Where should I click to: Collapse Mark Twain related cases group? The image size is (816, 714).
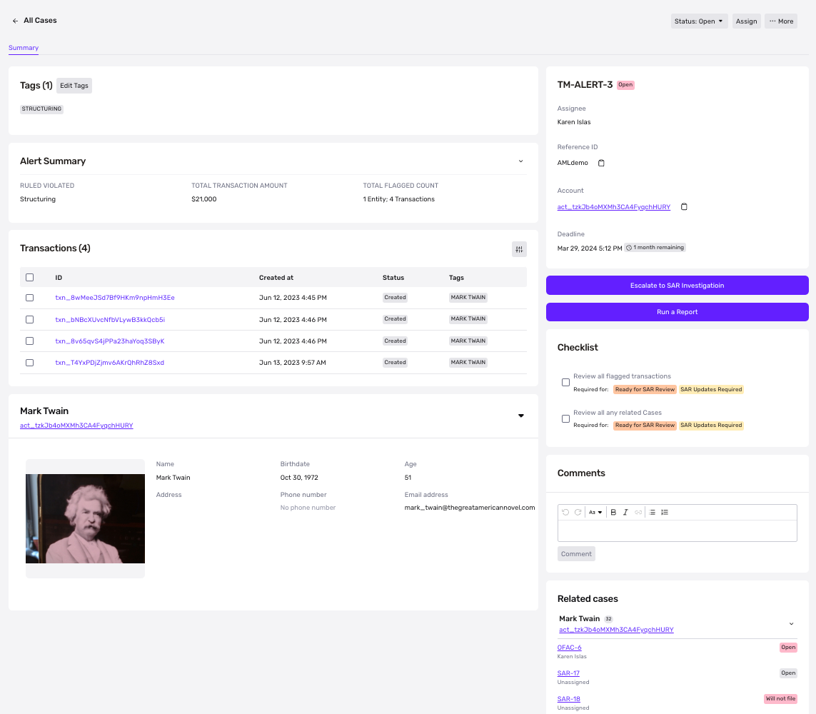791,624
